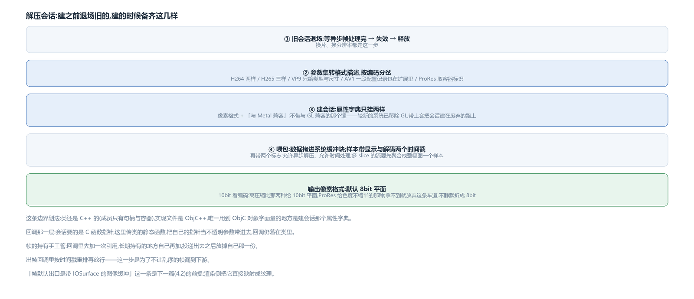This screenshot has height=299, width=694.
Task: Select card ① 旧会话退场 title
Action: click(x=347, y=39)
